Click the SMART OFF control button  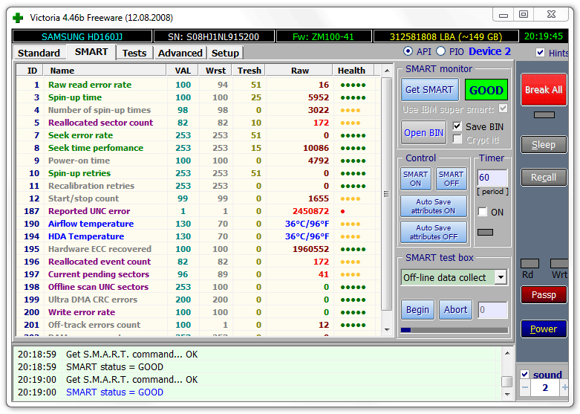[451, 179]
